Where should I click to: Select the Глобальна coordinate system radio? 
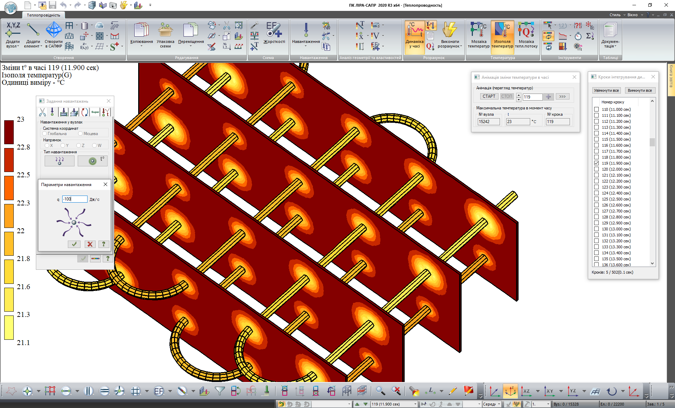[x=45, y=134]
